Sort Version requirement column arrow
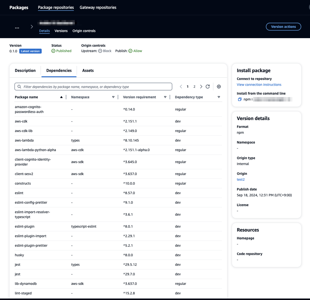Screen dimensions: 310x300 pyautogui.click(x=165, y=97)
